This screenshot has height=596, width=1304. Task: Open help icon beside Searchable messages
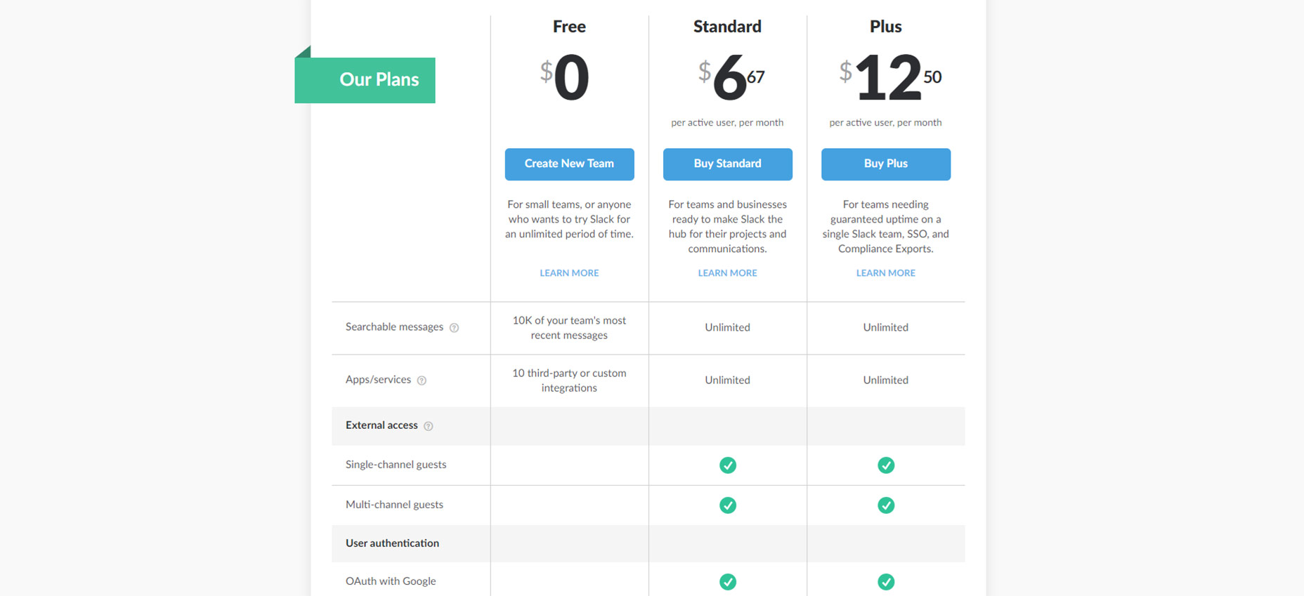pyautogui.click(x=454, y=328)
